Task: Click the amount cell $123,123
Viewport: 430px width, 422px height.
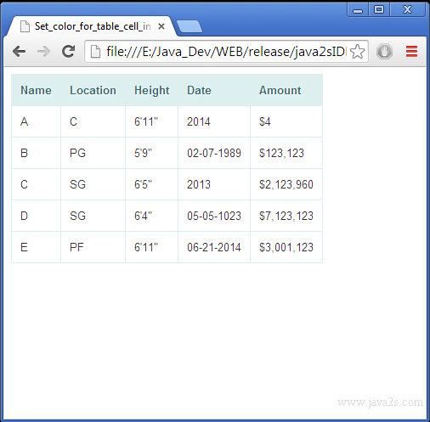Action: pos(286,153)
